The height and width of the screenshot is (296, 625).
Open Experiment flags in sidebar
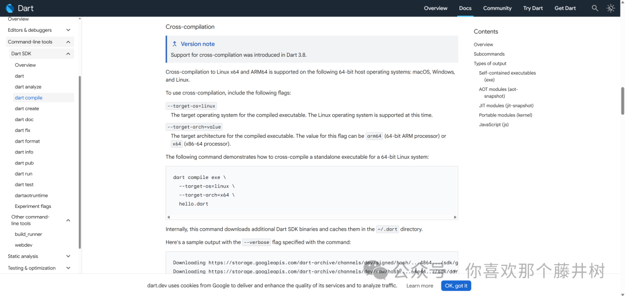32,206
